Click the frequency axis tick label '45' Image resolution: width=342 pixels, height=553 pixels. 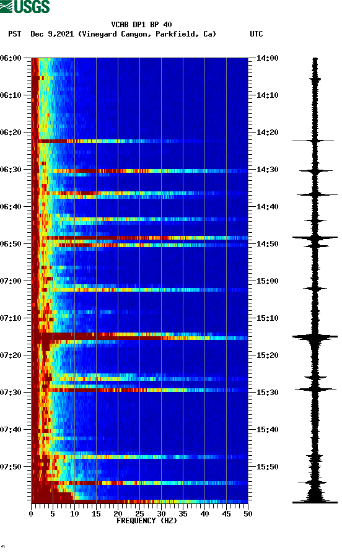coord(226,514)
